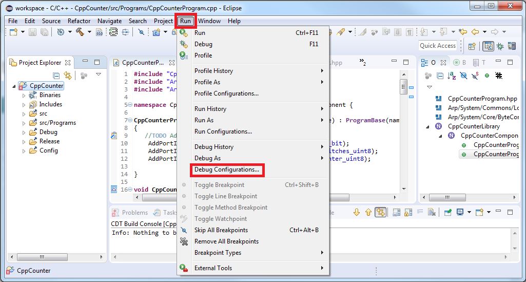Select Run Configurations... menu entry
The image size is (526, 282).
(223, 131)
